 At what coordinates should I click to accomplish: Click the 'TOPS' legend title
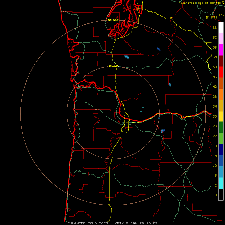[220, 15]
